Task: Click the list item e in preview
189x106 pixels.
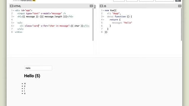Action: 25,86
